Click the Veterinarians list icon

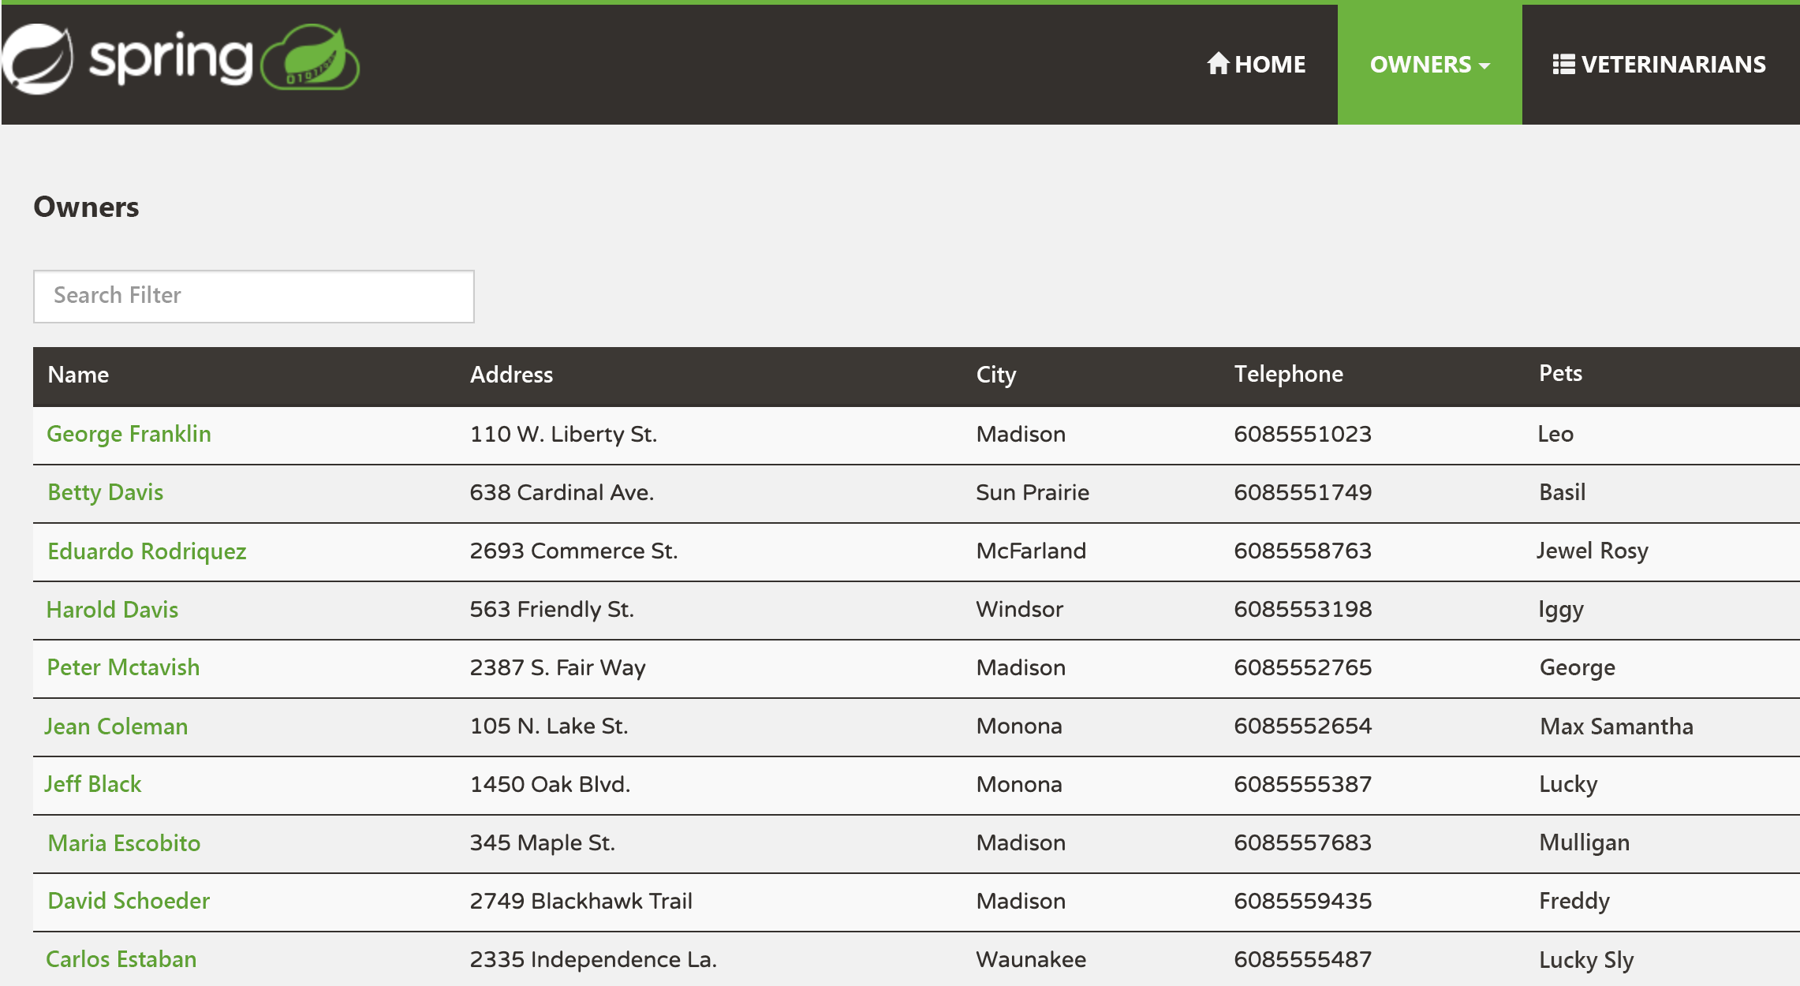click(x=1563, y=64)
